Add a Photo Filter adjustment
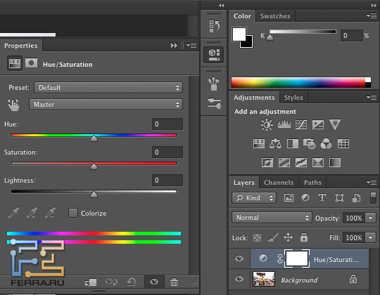The image size is (380, 295). (309, 143)
